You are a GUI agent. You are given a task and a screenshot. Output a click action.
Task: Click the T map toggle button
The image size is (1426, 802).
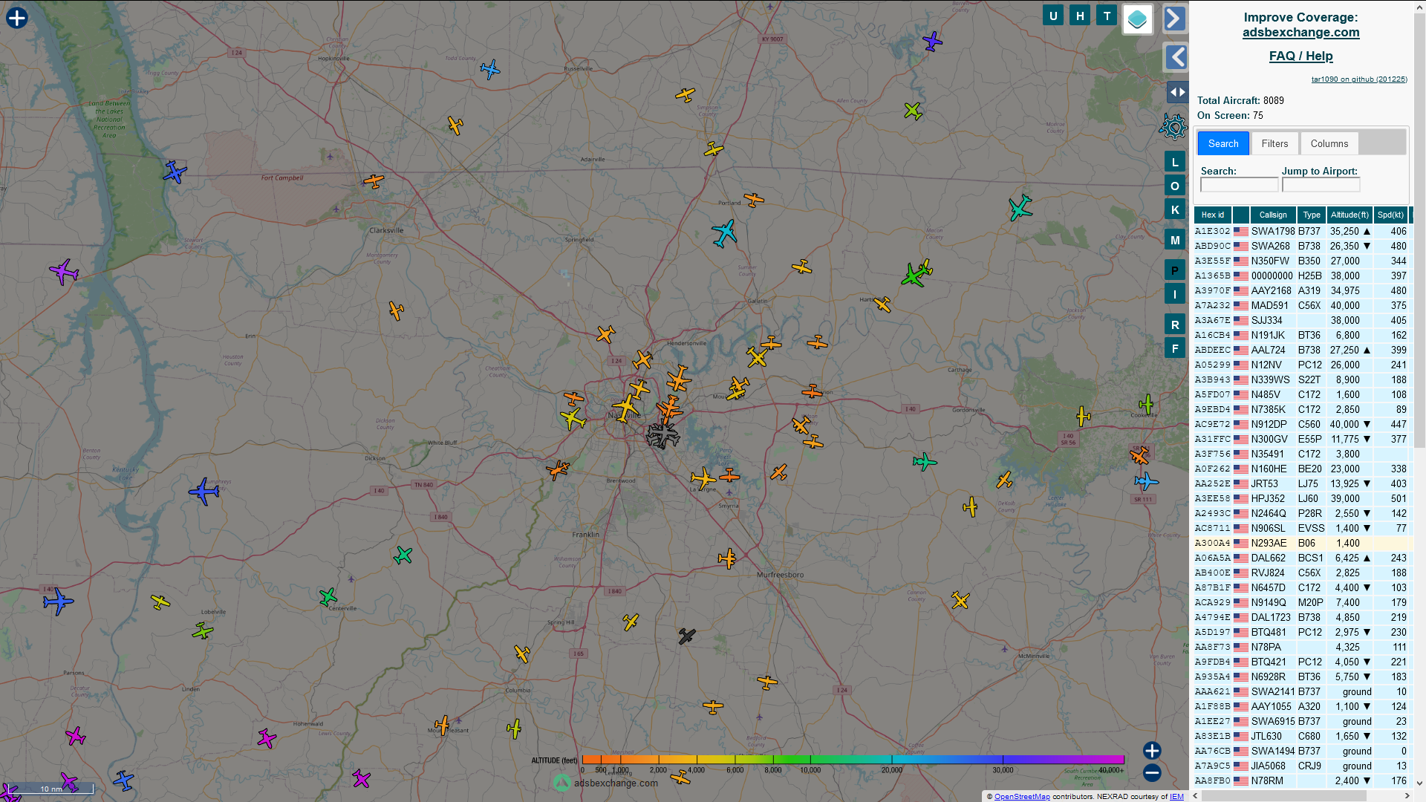tap(1107, 16)
